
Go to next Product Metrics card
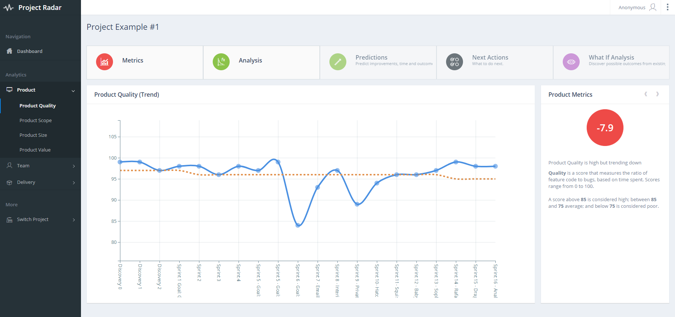[657, 94]
